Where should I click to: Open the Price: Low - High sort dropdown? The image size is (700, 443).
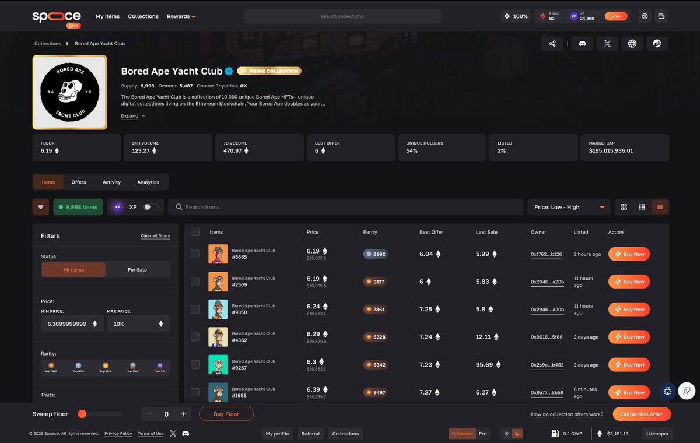[569, 207]
